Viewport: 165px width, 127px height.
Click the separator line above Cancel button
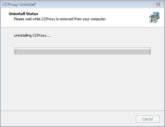pyautogui.click(x=82, y=111)
